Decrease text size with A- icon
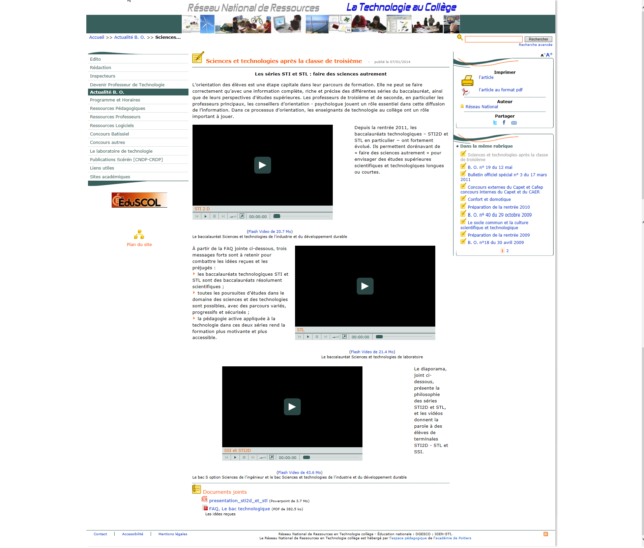Image resolution: width=644 pixels, height=548 pixels. 543,55
